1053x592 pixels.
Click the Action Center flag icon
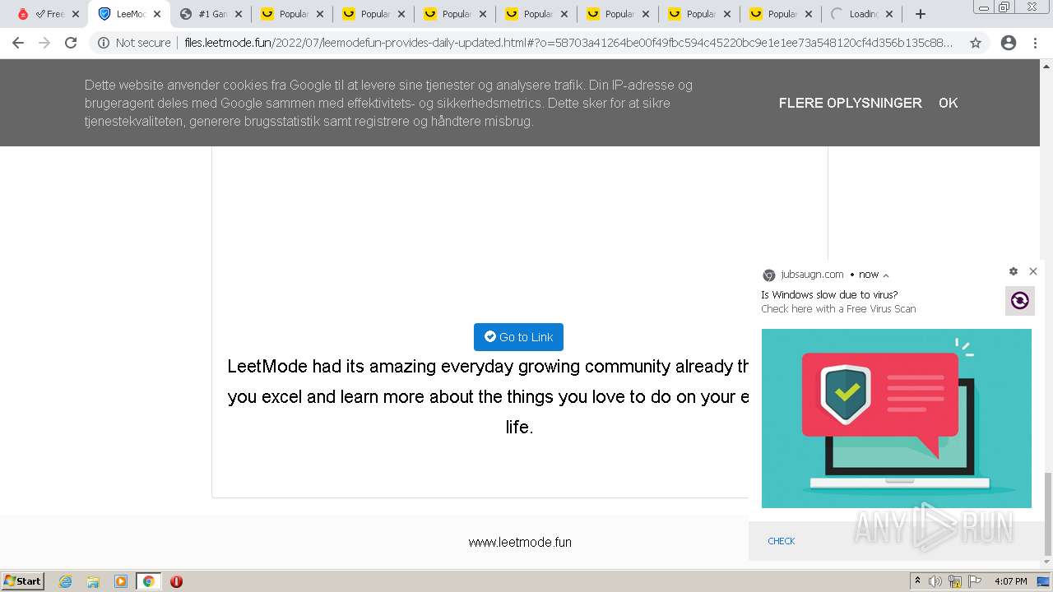(974, 581)
